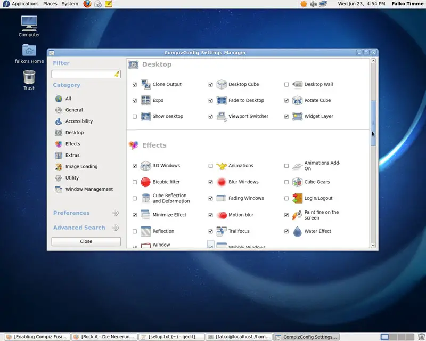Open the network status panel icon
Viewport: 426px width, 341px height.
(x=323, y=4)
